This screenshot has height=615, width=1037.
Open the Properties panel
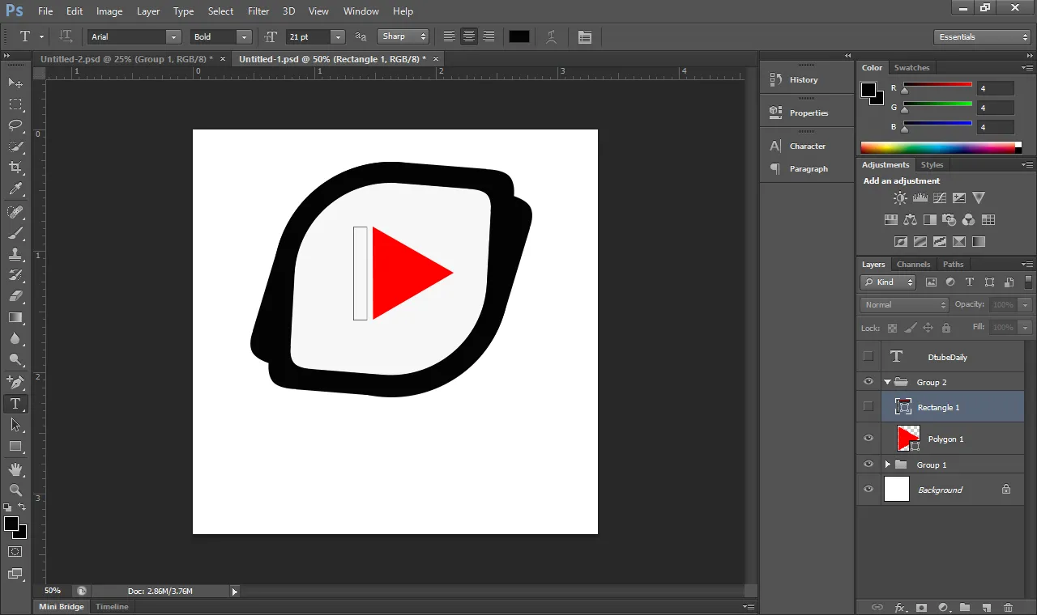[809, 112]
